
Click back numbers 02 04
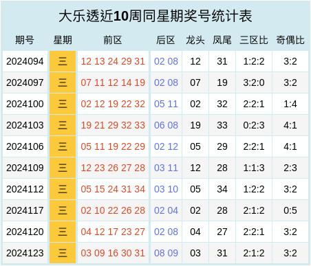pos(166,210)
